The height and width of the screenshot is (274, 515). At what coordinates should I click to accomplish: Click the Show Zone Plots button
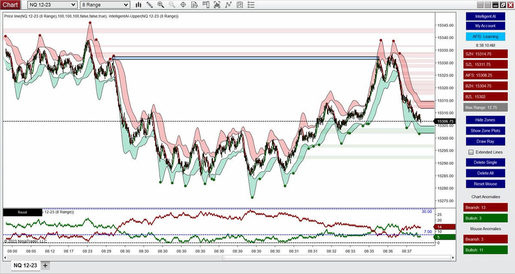485,131
